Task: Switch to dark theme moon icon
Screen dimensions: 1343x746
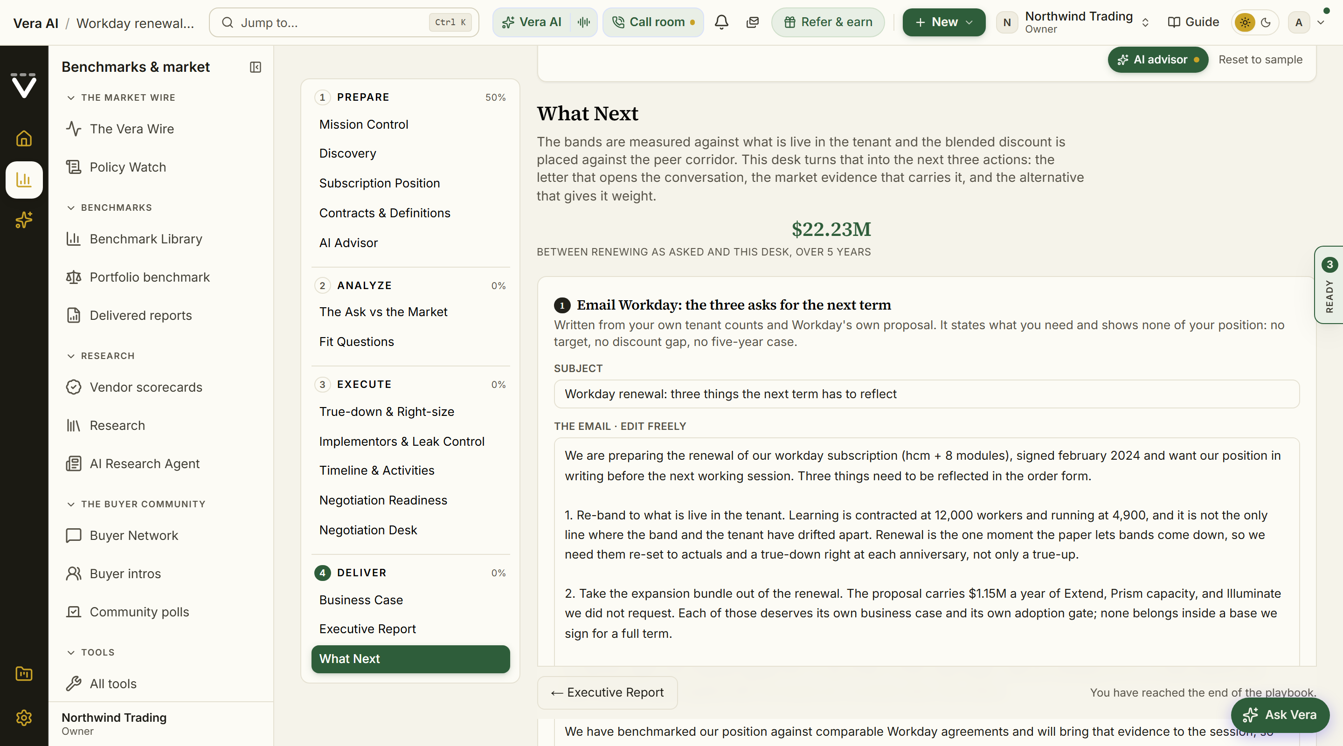Action: [x=1266, y=22]
